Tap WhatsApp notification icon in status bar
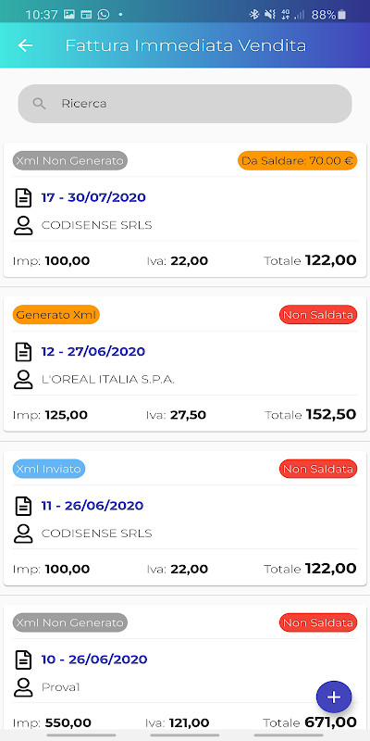The image size is (370, 741). (104, 15)
